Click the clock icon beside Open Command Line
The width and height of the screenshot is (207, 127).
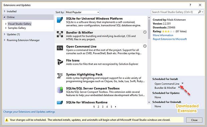coord(145,46)
